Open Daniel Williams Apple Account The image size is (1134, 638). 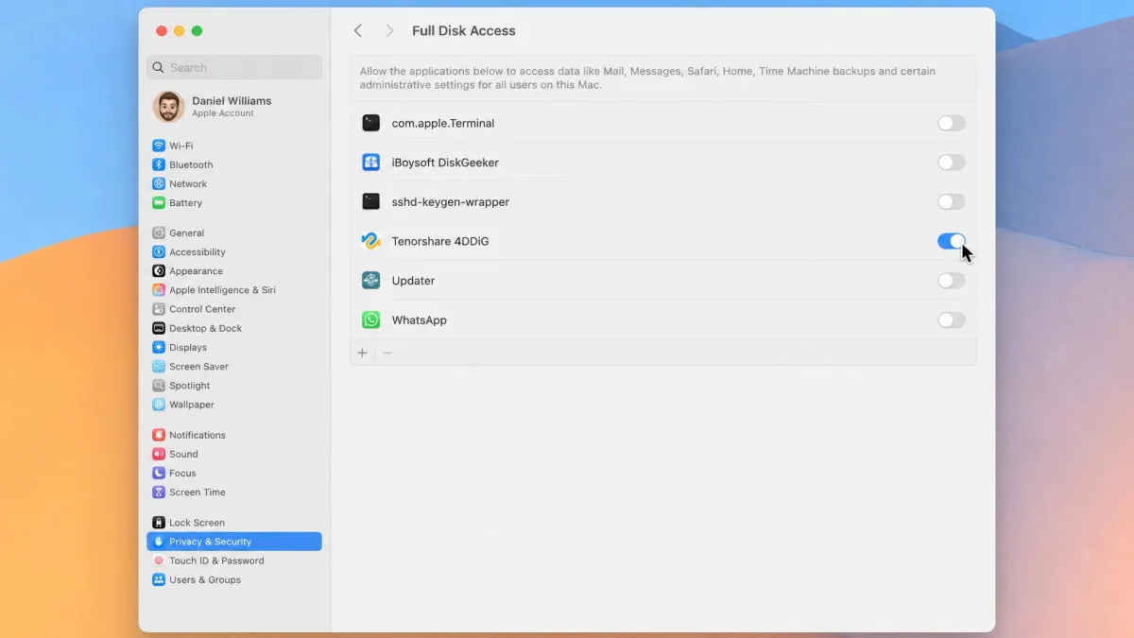click(x=234, y=107)
